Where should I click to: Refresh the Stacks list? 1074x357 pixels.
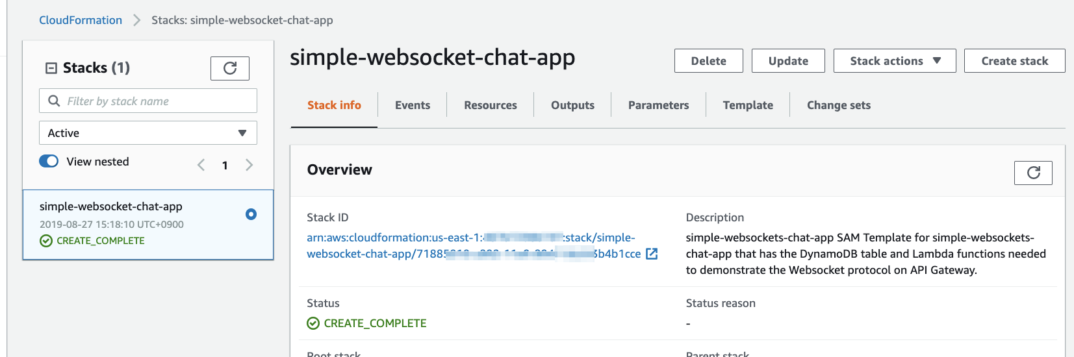click(x=230, y=68)
